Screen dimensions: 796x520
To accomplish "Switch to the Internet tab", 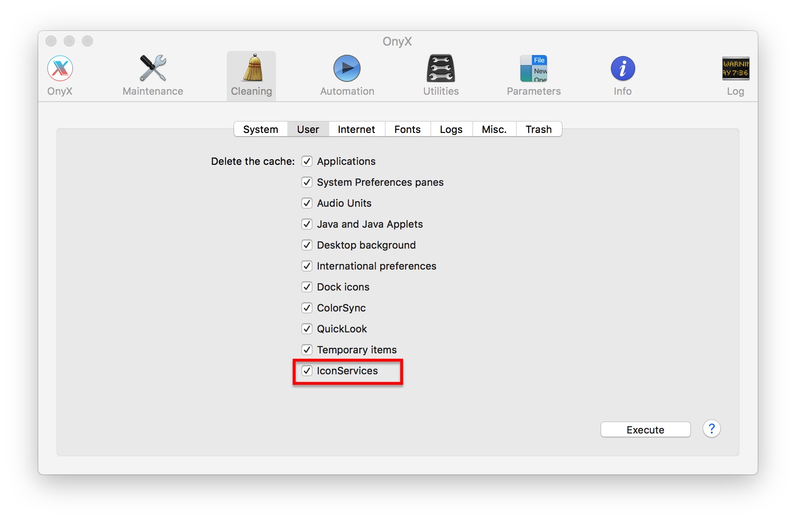I will tap(357, 129).
